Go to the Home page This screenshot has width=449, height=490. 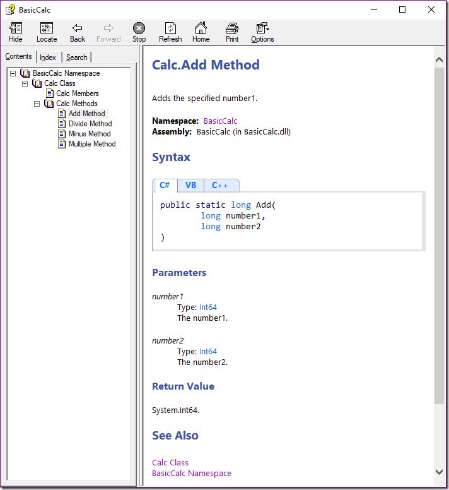coord(201,28)
